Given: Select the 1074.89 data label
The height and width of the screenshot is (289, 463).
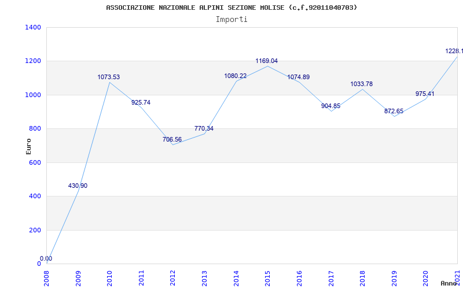Looking at the screenshot, I should click(299, 77).
